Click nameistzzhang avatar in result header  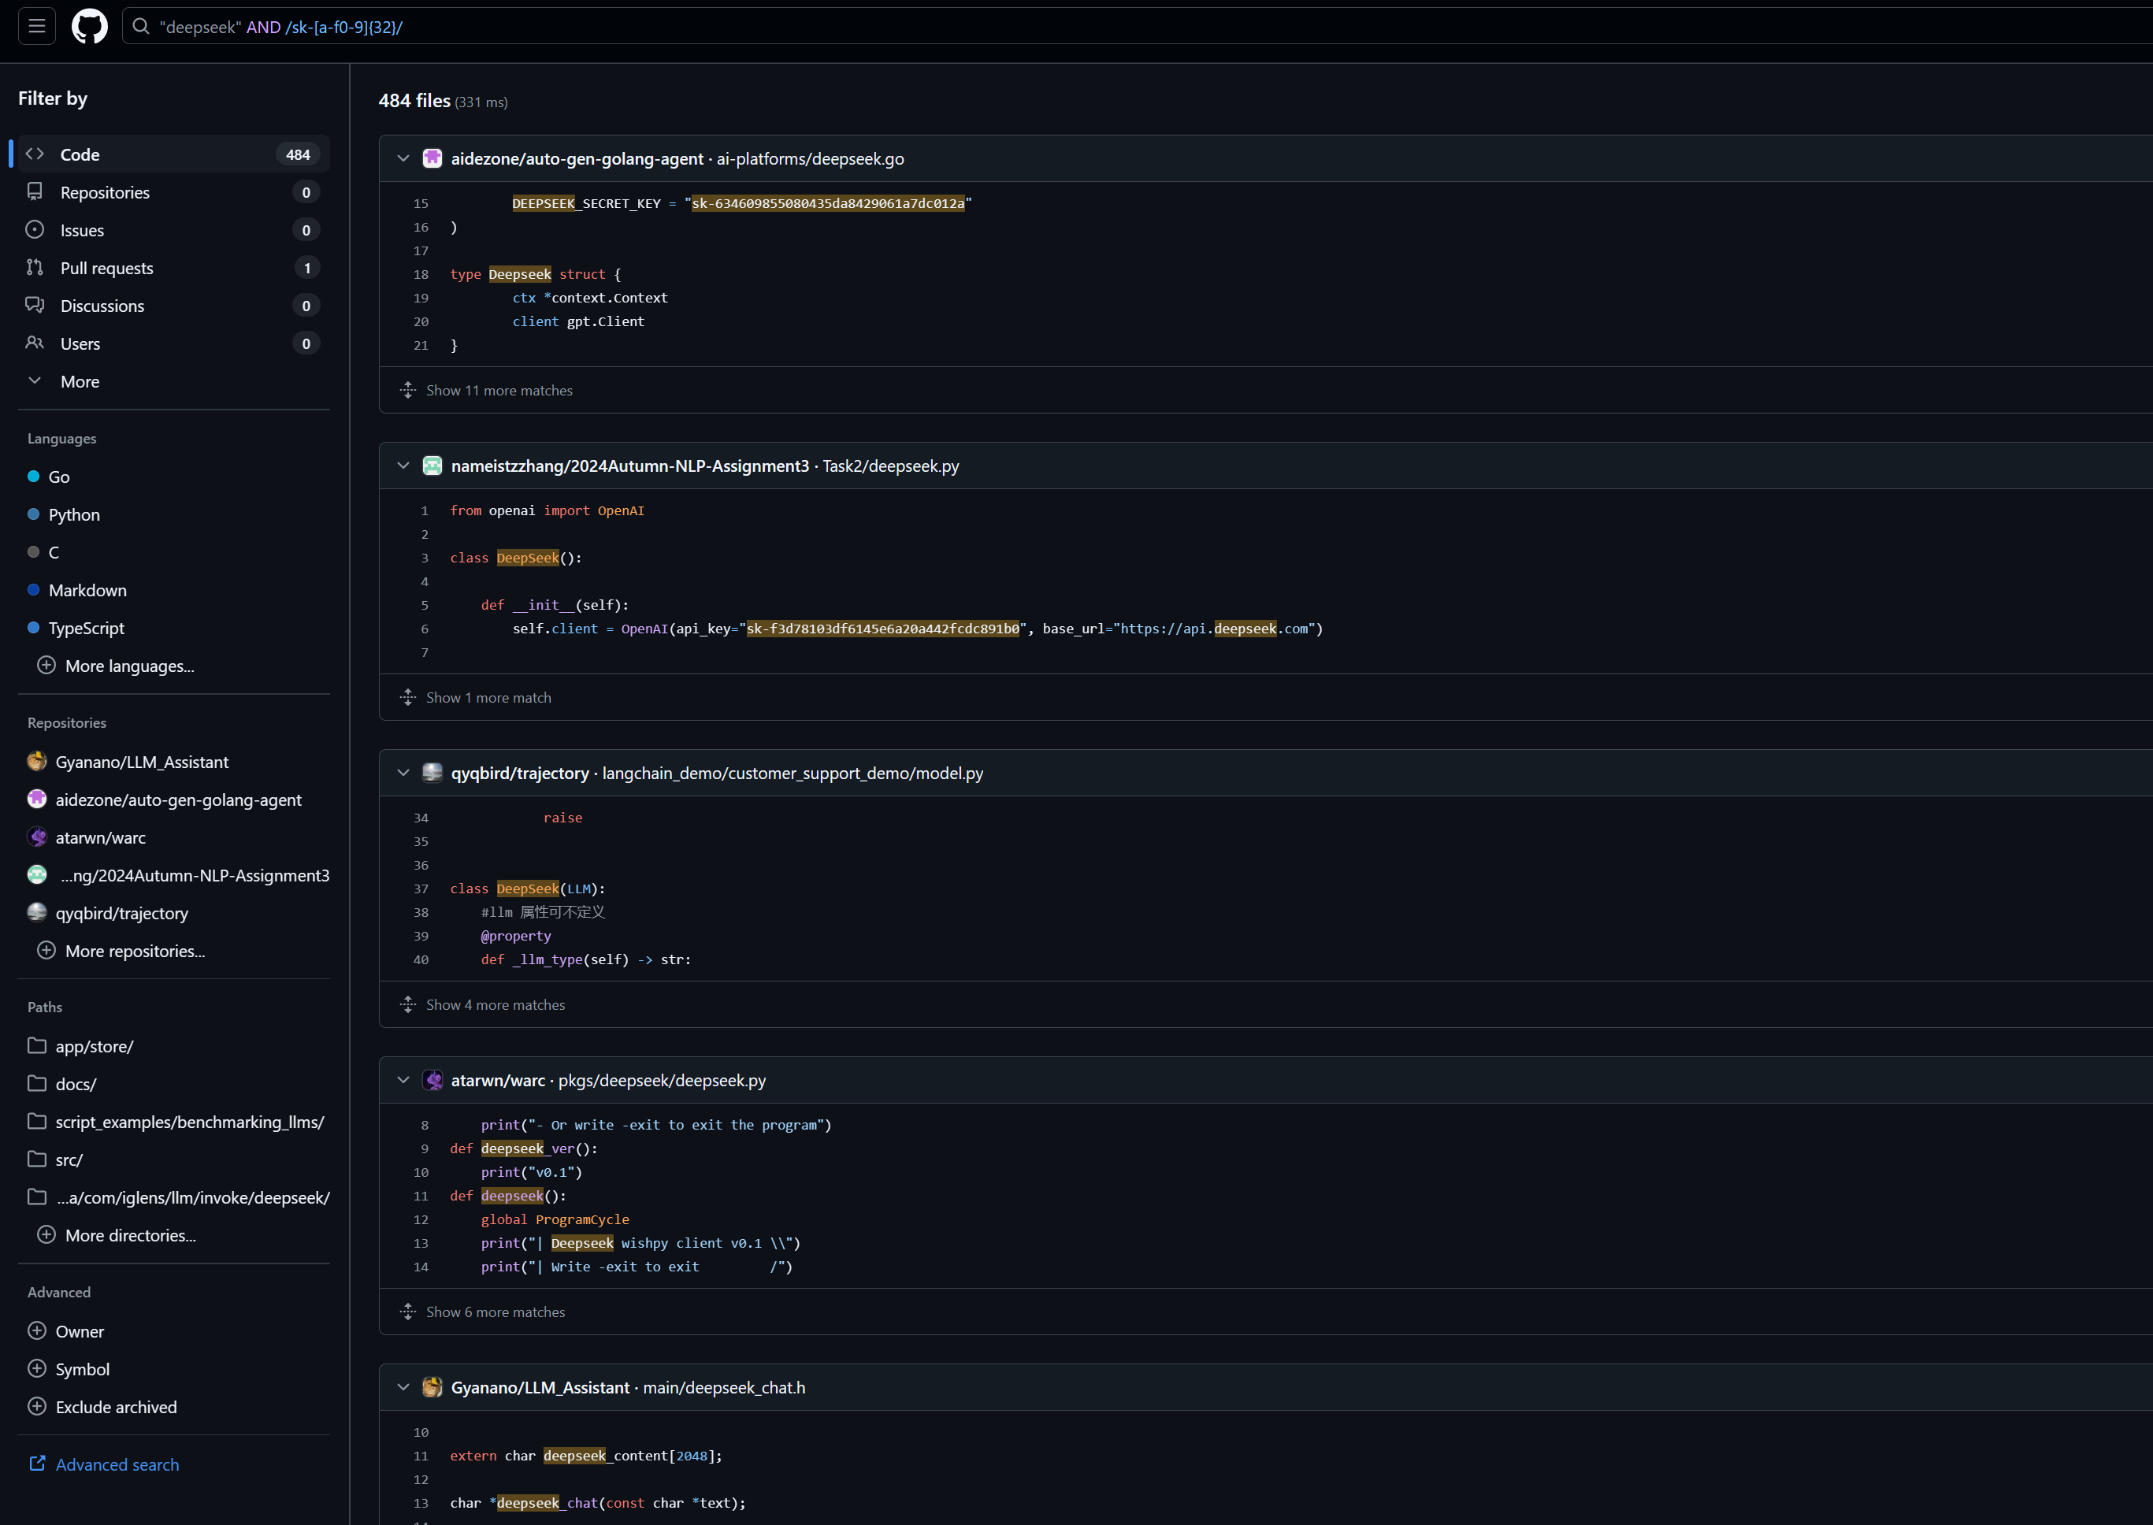pyautogui.click(x=432, y=466)
